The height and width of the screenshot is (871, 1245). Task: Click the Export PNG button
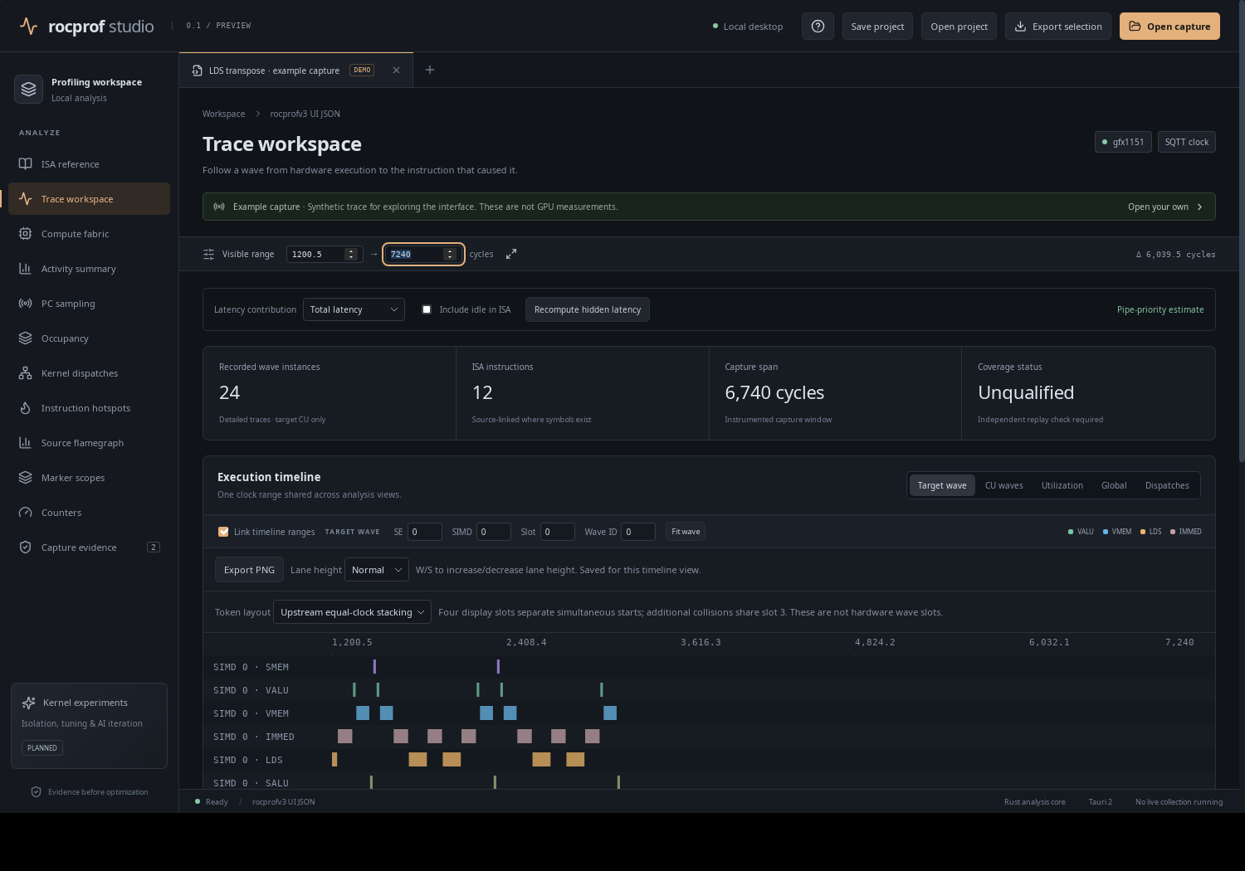point(249,570)
